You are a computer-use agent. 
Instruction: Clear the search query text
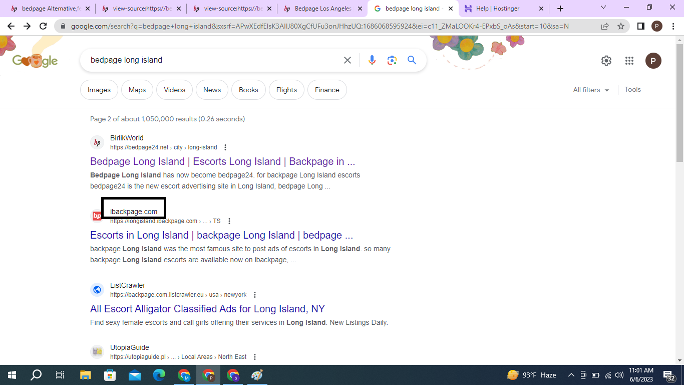[348, 60]
